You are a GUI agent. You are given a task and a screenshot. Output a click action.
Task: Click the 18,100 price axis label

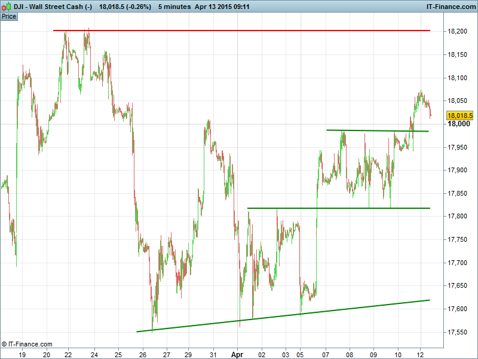click(457, 78)
